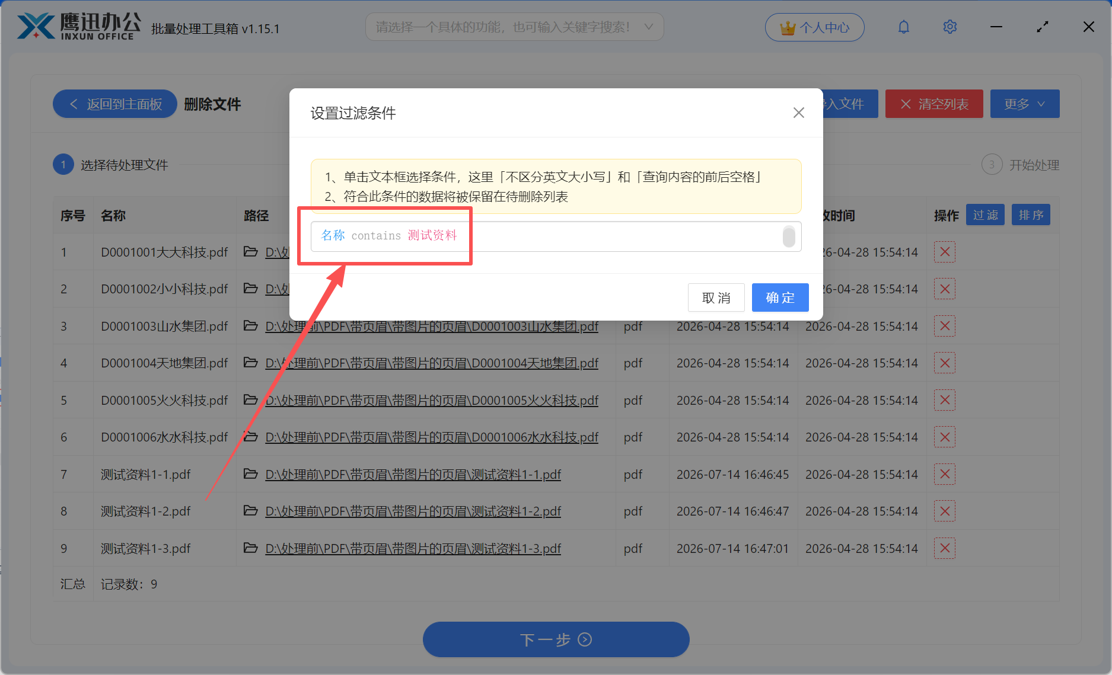Select step 3 开始处理
1112x675 pixels.
[1021, 165]
